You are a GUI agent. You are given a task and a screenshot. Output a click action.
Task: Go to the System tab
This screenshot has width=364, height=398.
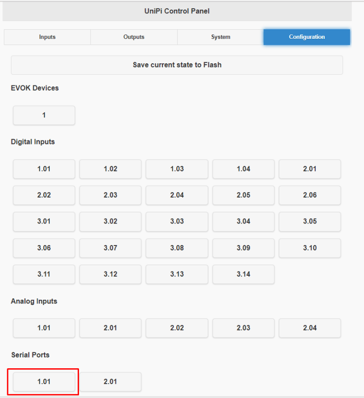coord(220,37)
